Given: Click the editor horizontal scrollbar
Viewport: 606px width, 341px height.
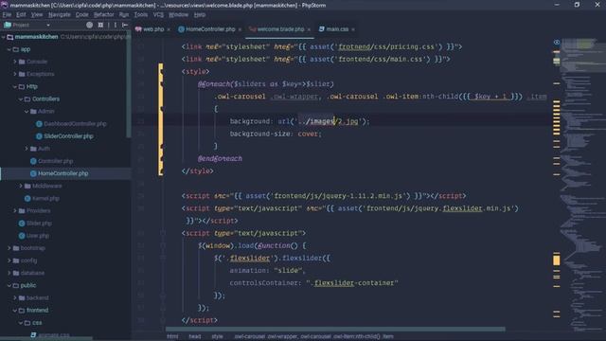Looking at the screenshot, I should (x=335, y=330).
